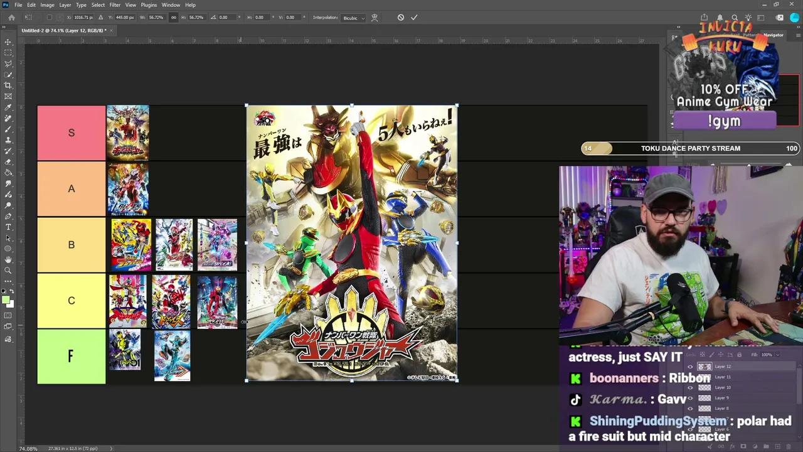803x452 pixels.
Task: Select the Crop tool
Action: [x=8, y=85]
